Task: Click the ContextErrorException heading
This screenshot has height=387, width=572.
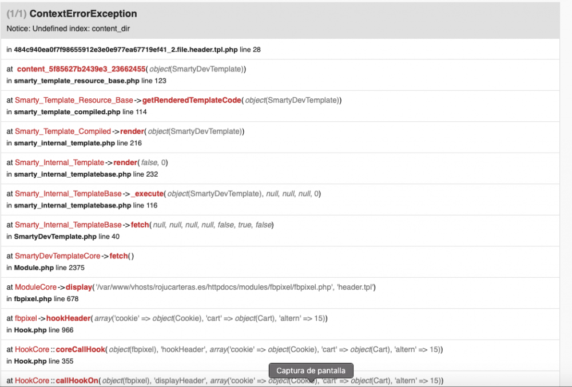Action: 83,14
